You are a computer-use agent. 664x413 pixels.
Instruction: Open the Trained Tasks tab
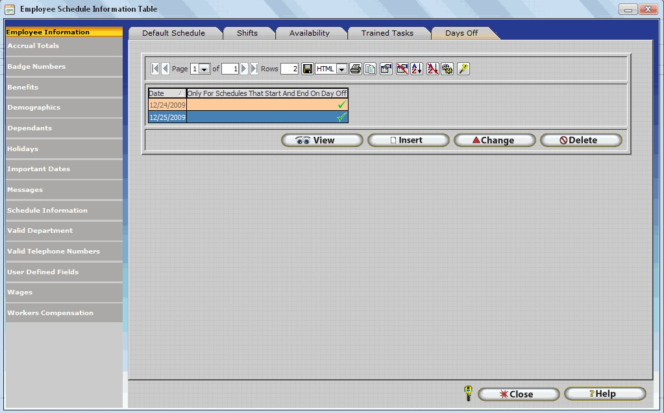pyautogui.click(x=387, y=33)
